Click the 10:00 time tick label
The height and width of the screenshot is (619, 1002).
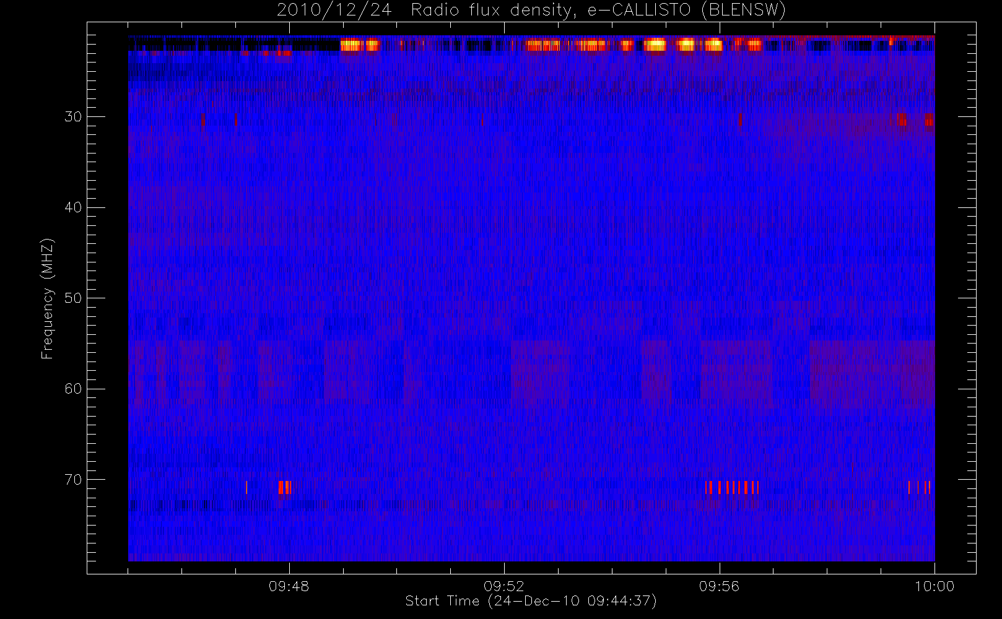(x=934, y=586)
